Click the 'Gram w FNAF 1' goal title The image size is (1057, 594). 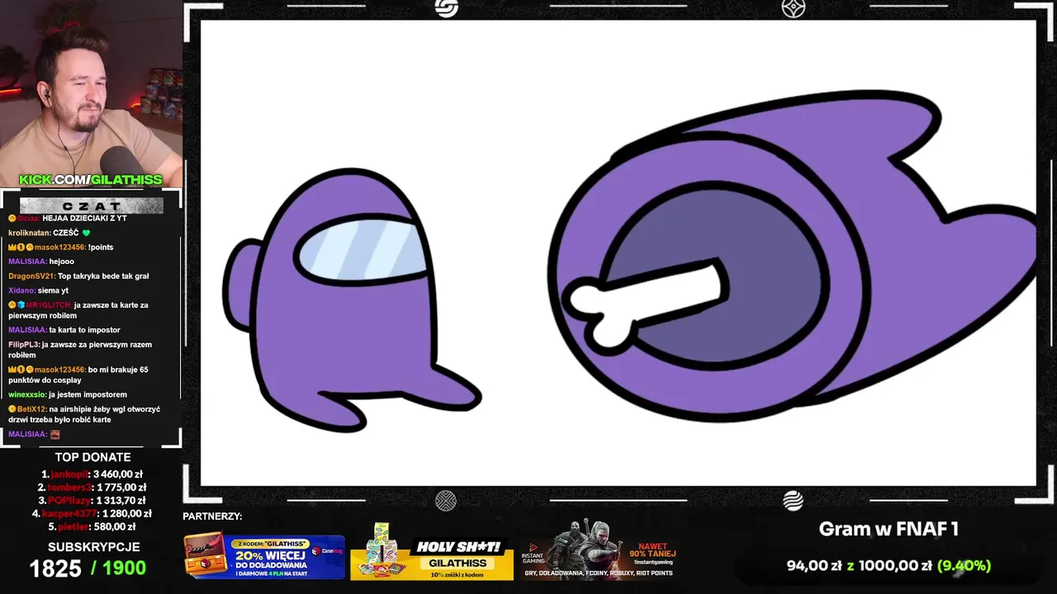[x=889, y=529]
